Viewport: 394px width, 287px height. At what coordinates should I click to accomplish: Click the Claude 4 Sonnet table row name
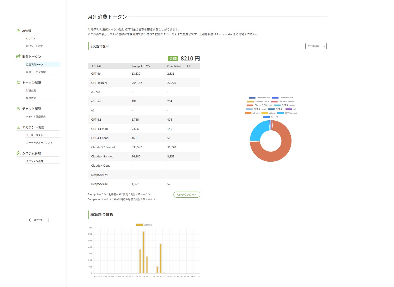point(102,156)
